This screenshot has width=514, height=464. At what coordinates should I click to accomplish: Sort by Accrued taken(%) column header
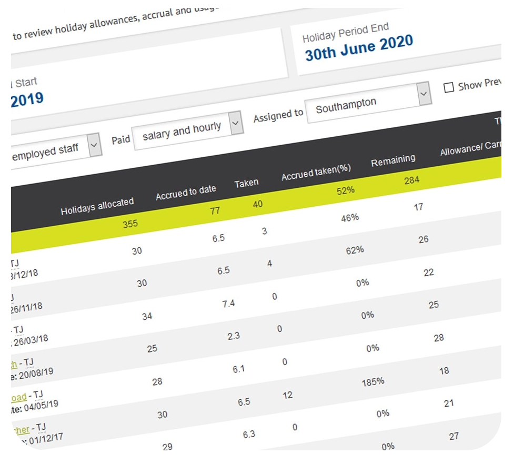point(316,173)
